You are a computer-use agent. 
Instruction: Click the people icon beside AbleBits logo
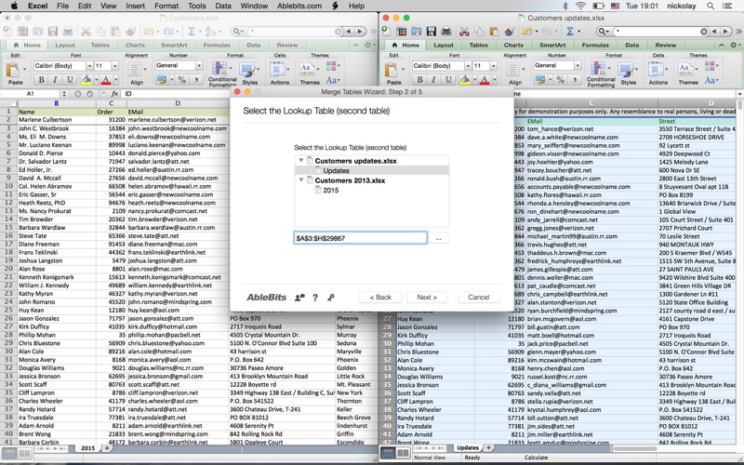pyautogui.click(x=299, y=298)
